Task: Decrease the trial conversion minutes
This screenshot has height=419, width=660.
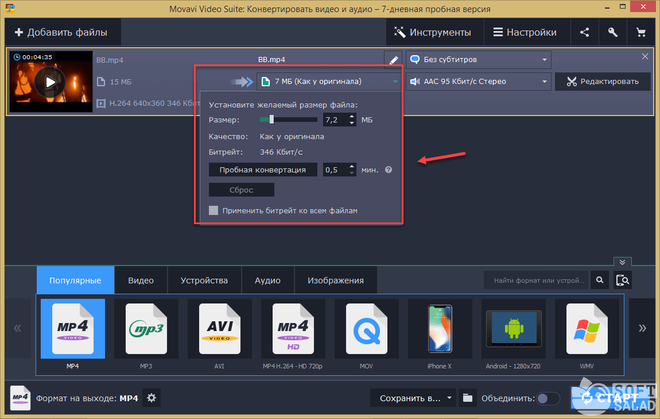Action: (x=352, y=173)
